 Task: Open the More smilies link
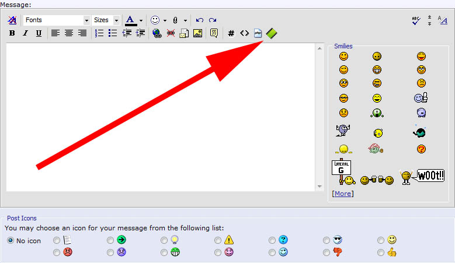tap(342, 193)
